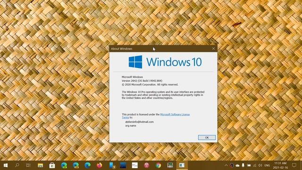The width and height of the screenshot is (302, 170).
Task: Click the tray icon beside the Wi-Fi icon
Action: (x=249, y=165)
